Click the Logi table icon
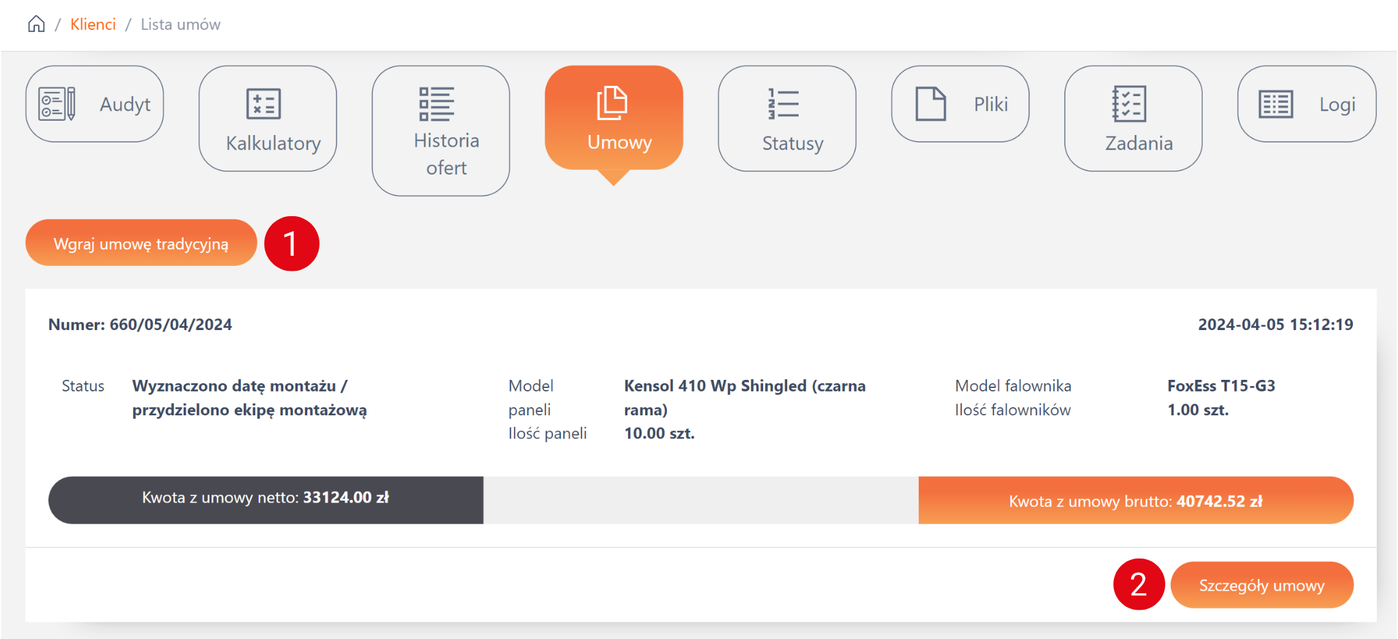 1275,104
